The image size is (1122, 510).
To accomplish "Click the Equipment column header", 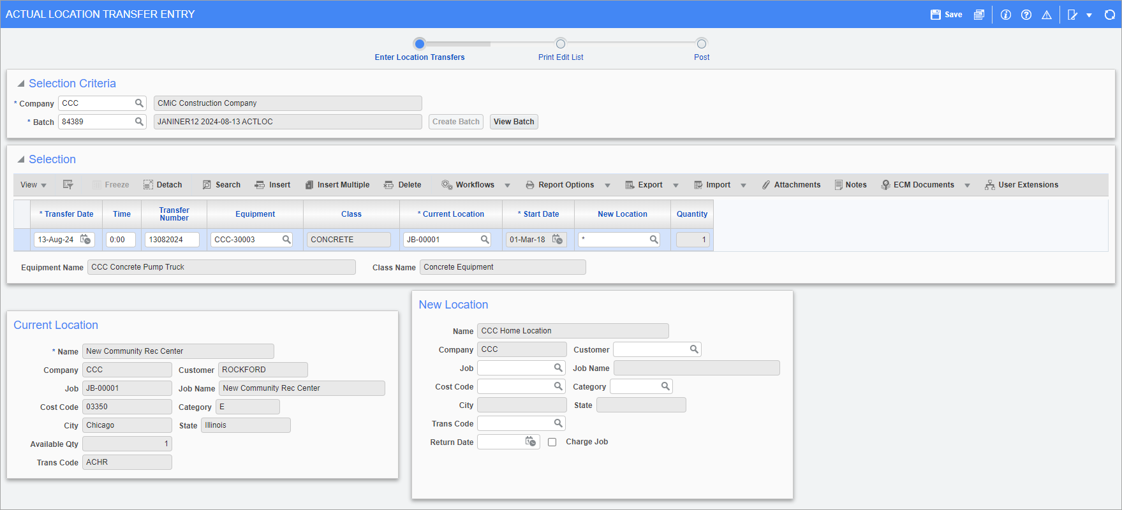I will point(255,214).
